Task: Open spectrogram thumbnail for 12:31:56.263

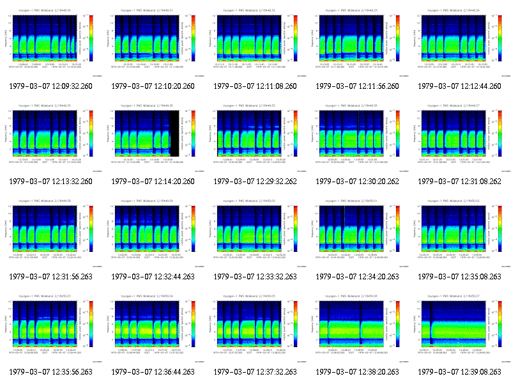Action: click(51, 233)
